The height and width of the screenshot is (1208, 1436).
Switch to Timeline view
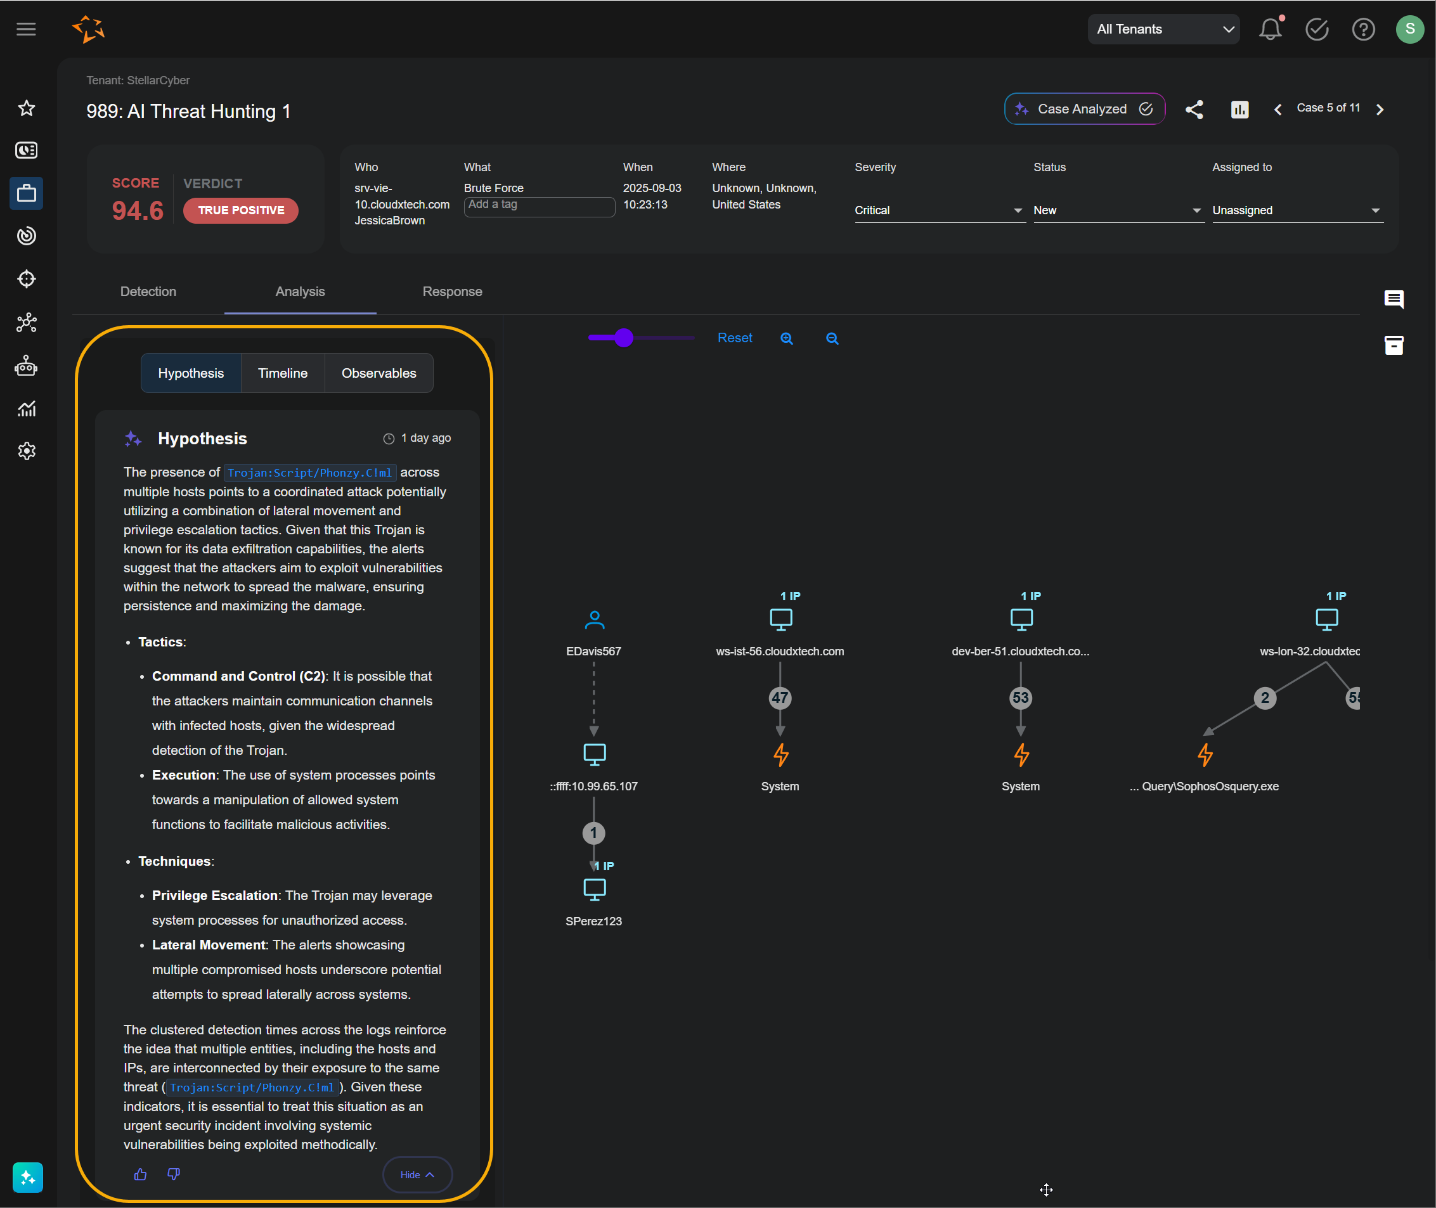282,373
